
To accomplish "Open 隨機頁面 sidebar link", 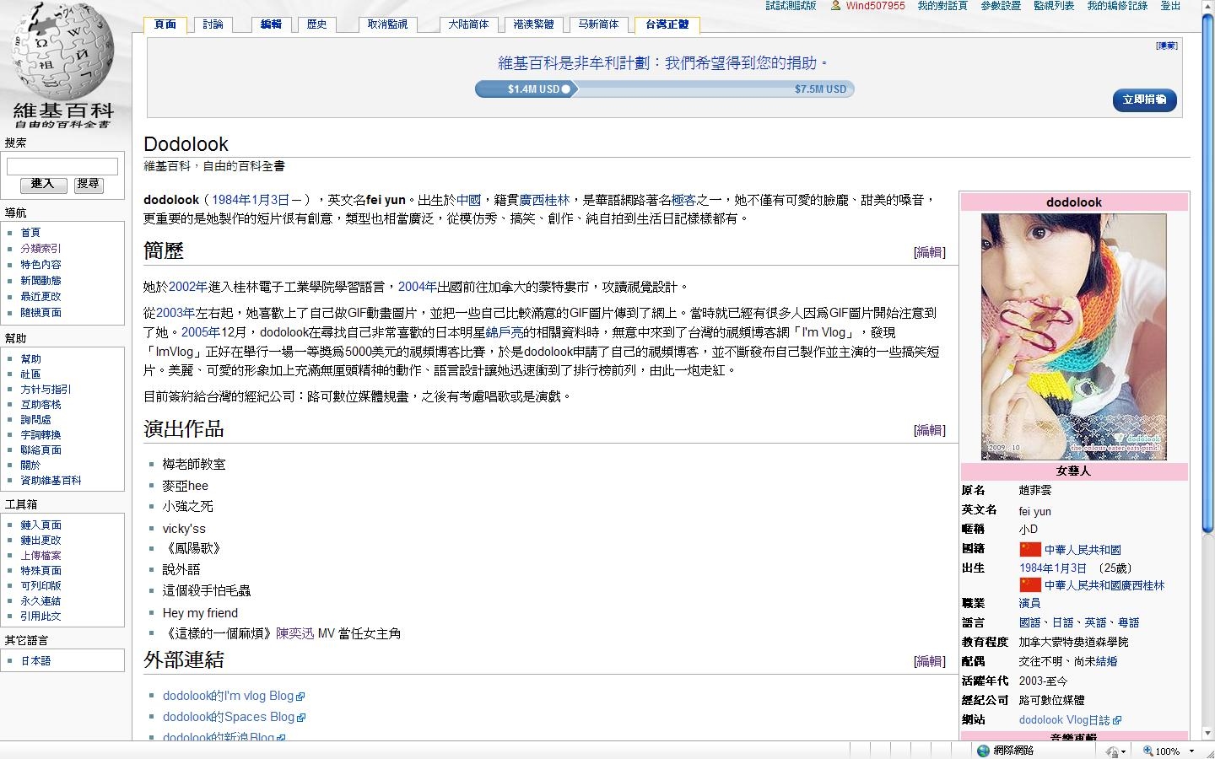I will pyautogui.click(x=40, y=313).
